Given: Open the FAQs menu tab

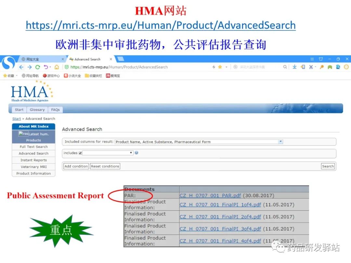Looking at the screenshot, I should pyautogui.click(x=55, y=110).
